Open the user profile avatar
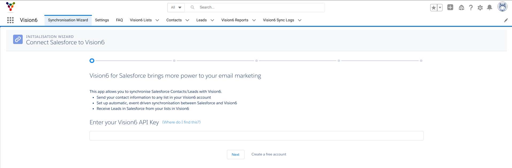This screenshot has width=512, height=168. (x=502, y=7)
